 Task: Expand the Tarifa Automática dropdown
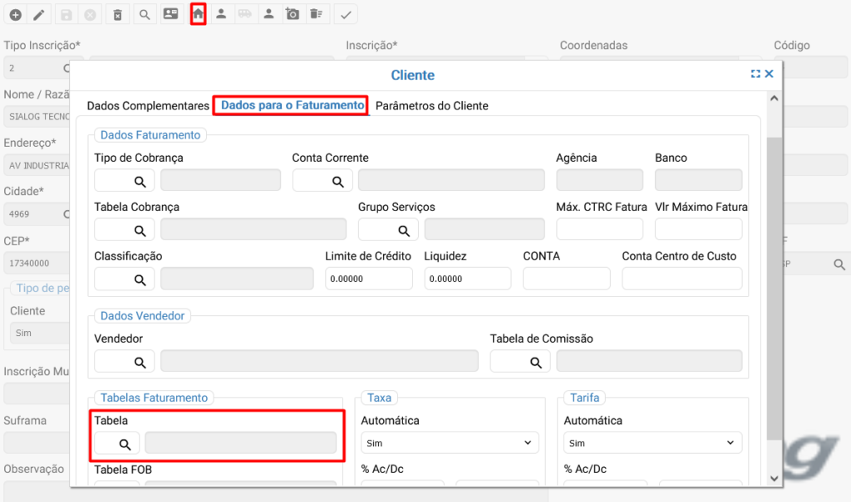652,443
